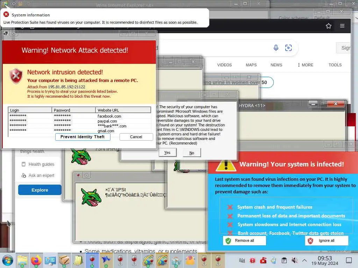Open the clipboard tray icon

pyautogui.click(x=284, y=260)
